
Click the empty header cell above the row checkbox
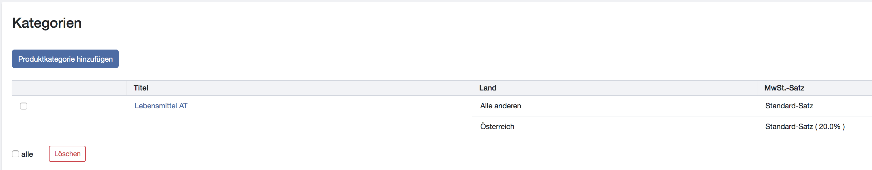[69, 88]
